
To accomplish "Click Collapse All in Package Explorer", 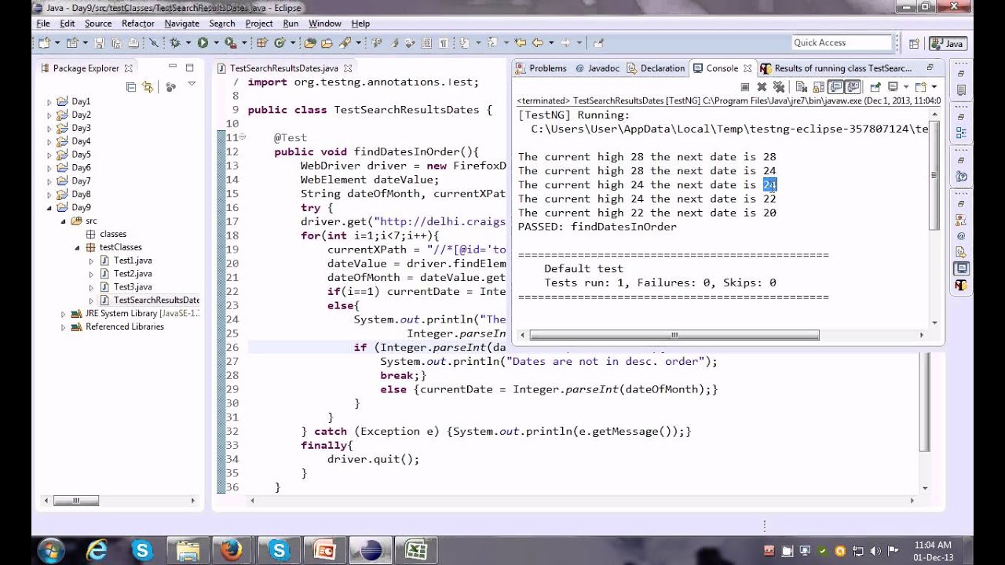I will click(131, 87).
